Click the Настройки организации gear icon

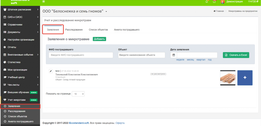[5, 40]
